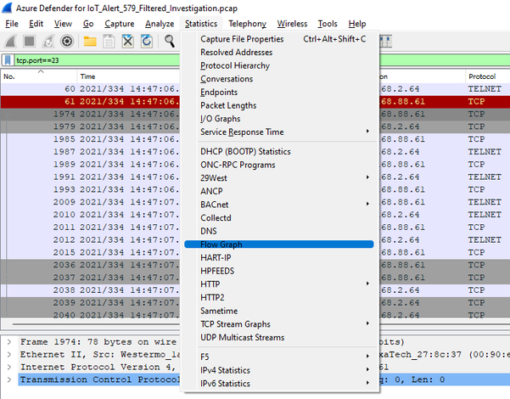Expand the Ethernet II tree item
This screenshot has height=399, width=510.
(9, 354)
